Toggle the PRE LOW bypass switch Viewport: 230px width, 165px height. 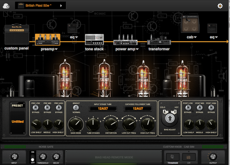click(x=36, y=108)
